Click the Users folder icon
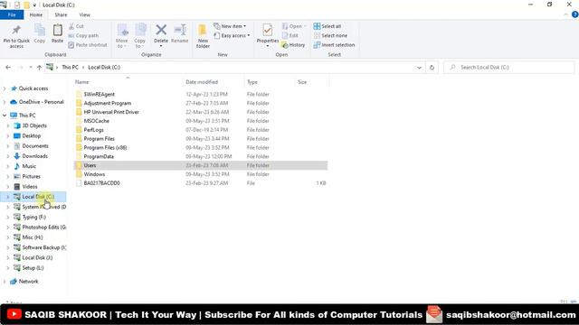The width and height of the screenshot is (579, 325). (x=79, y=165)
